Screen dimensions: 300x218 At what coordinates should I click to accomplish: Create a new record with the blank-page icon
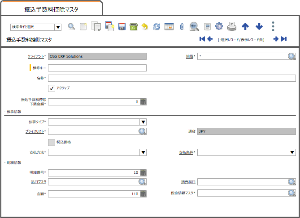(83, 26)
